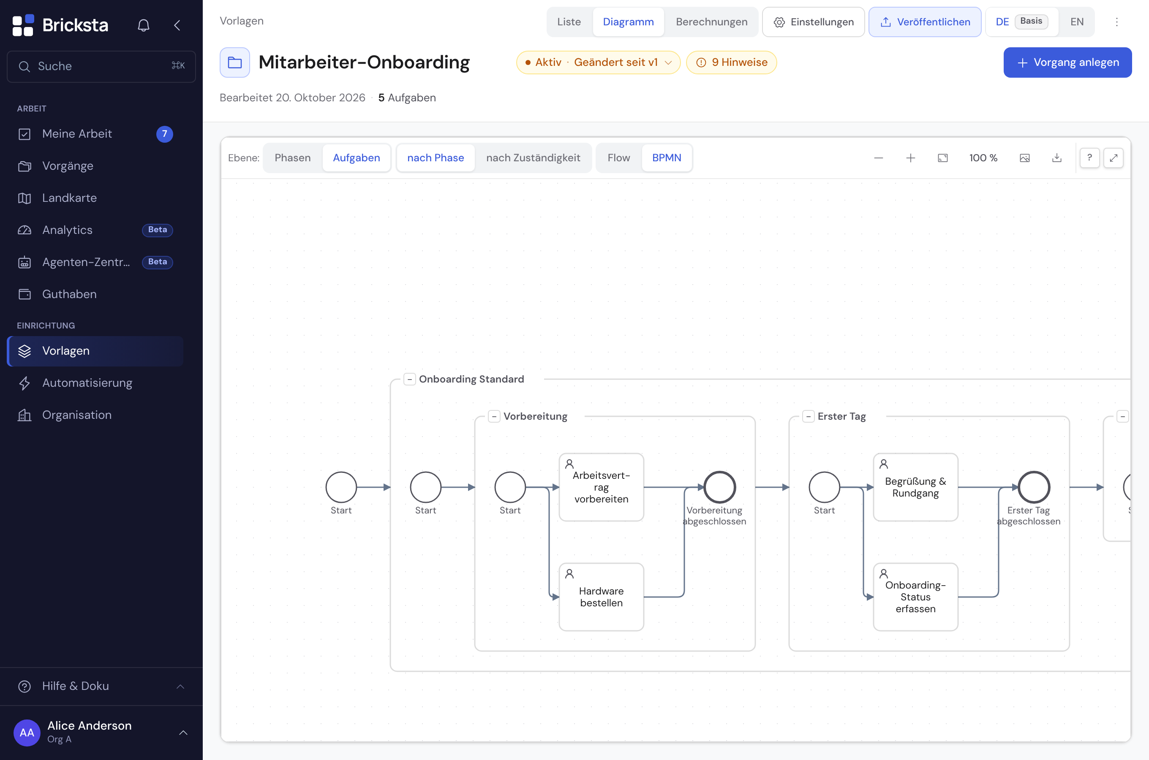Screen dimensions: 1149x760
Task: Open the Aktiv · Geändert seit v1 dropdown
Action: pyautogui.click(x=598, y=62)
